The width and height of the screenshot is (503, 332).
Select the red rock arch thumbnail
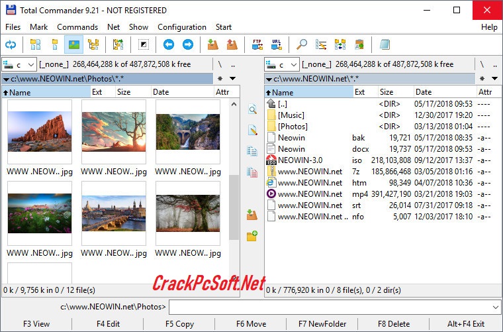[40, 132]
